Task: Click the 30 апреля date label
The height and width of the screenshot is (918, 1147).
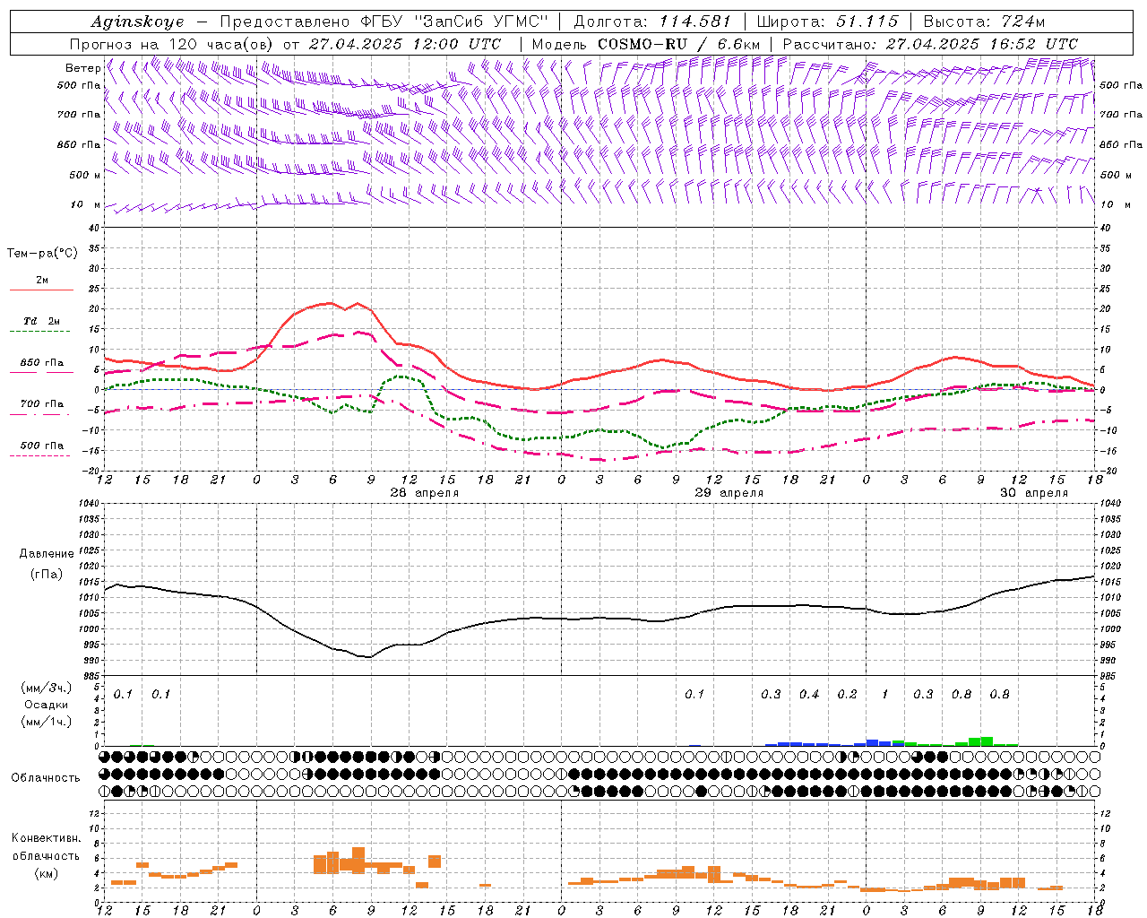Action: coord(1034,493)
